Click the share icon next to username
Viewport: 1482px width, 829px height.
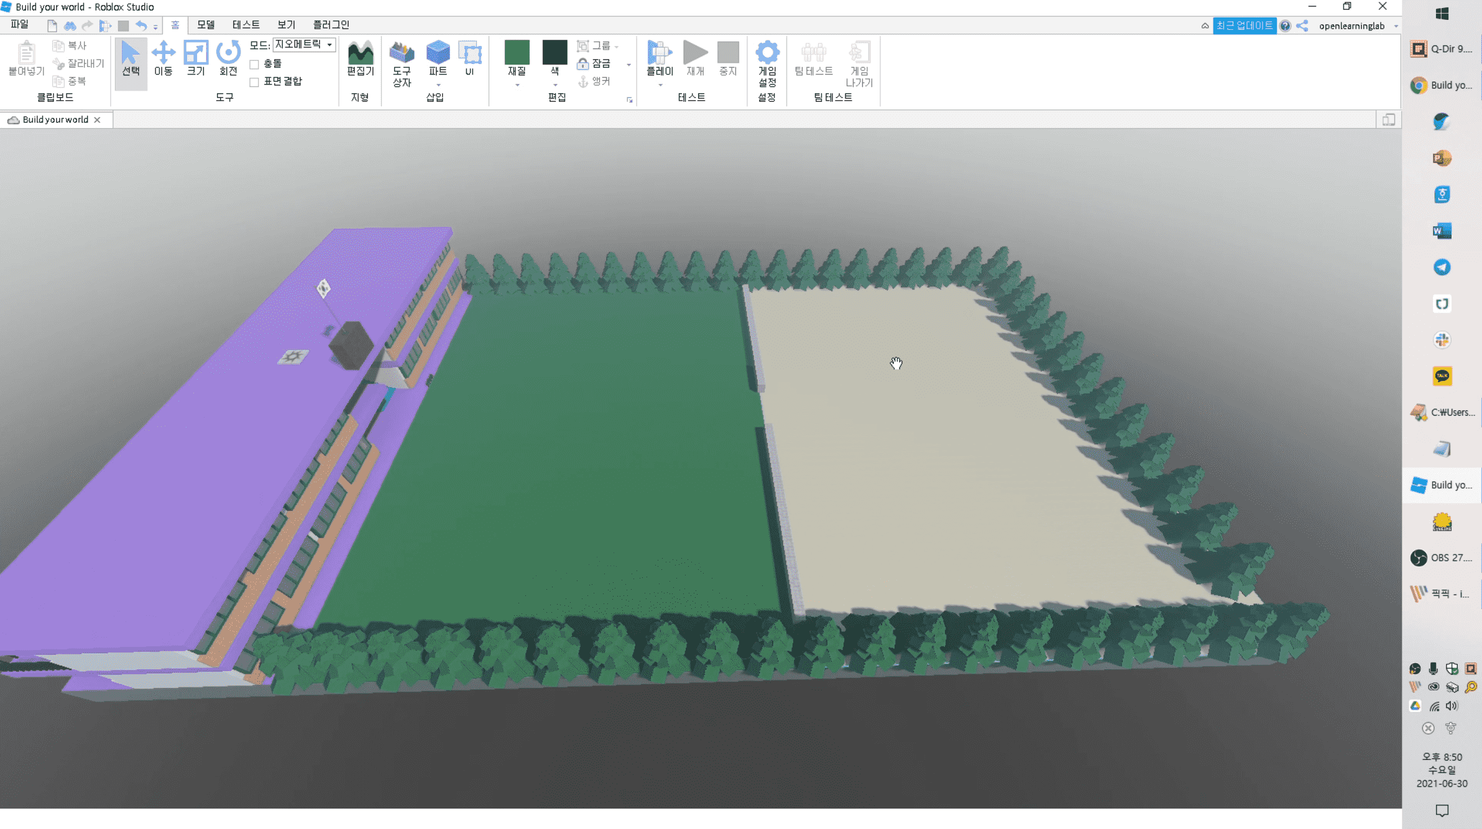1302,25
